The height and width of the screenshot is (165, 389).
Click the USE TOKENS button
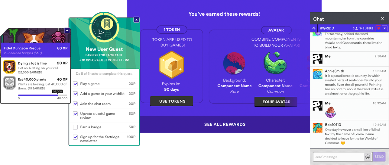pyautogui.click(x=172, y=101)
